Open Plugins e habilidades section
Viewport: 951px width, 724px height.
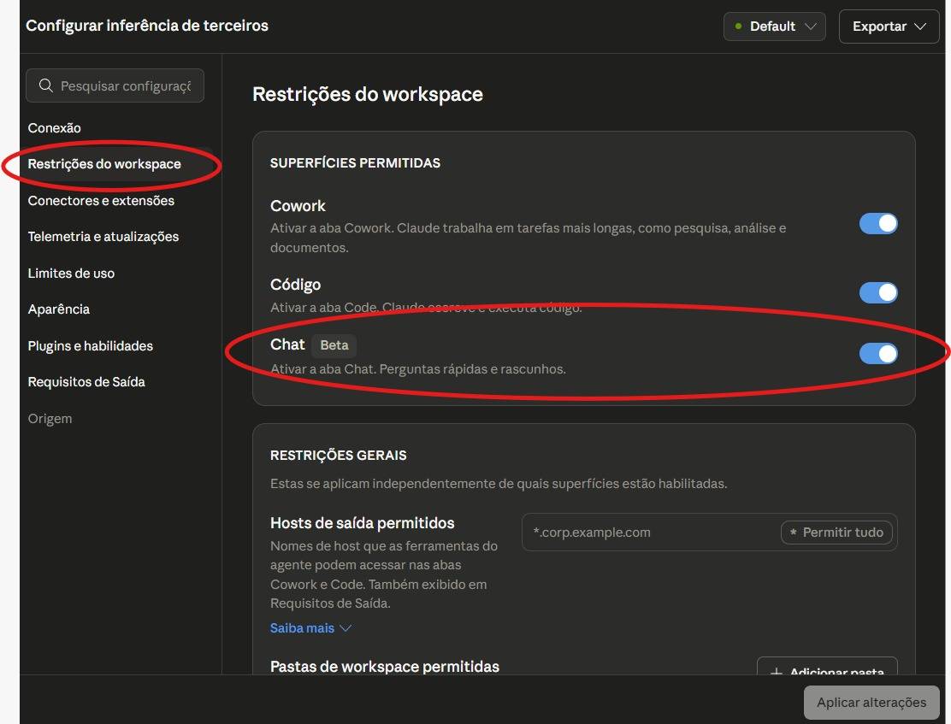click(91, 345)
